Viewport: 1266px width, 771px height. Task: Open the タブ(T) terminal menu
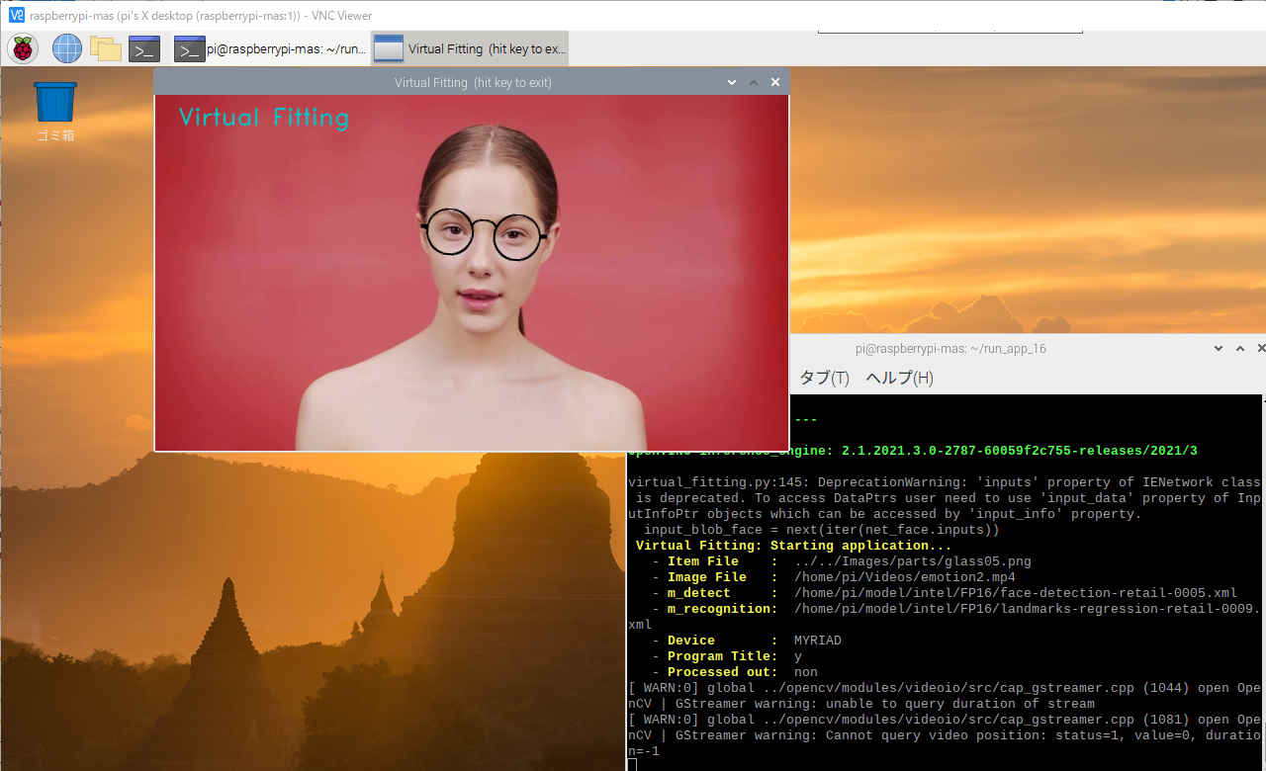tap(824, 378)
